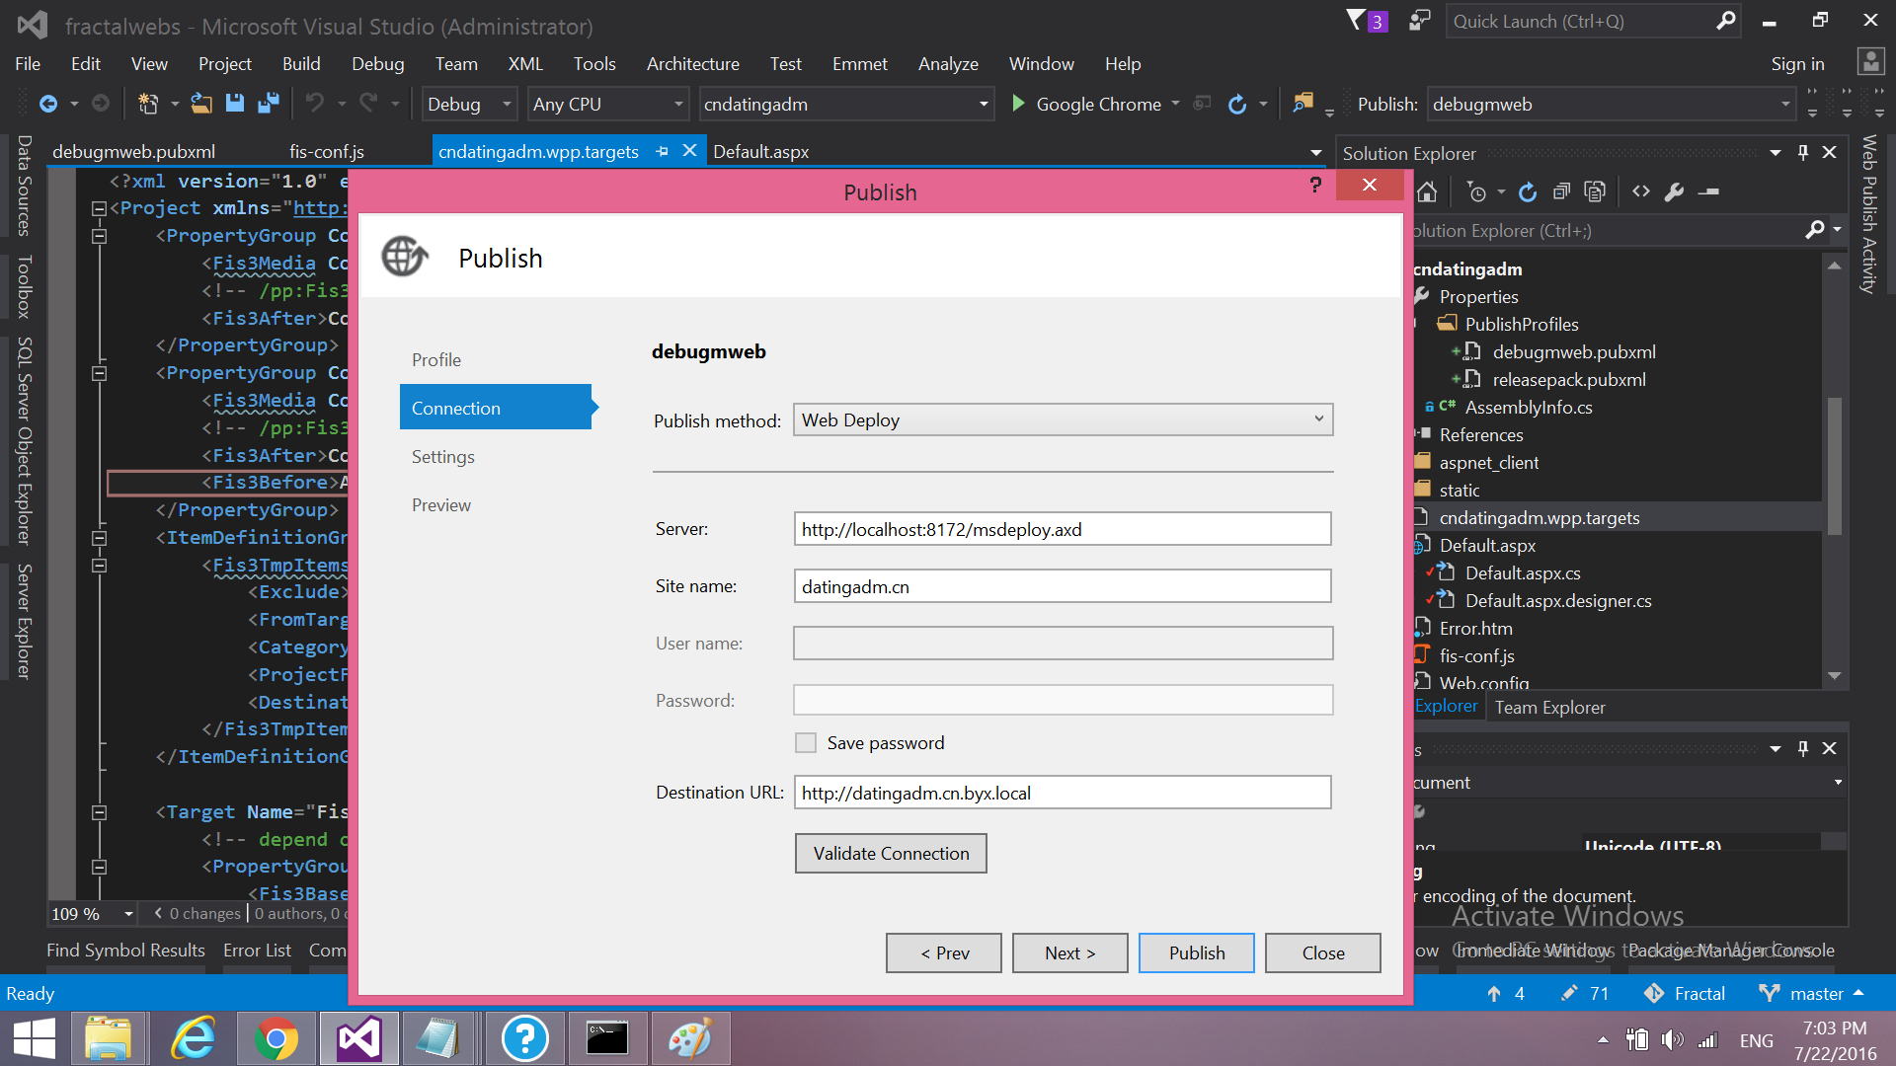The width and height of the screenshot is (1896, 1066).
Task: Sync Solution Explorer with active document
Action: (x=1596, y=192)
